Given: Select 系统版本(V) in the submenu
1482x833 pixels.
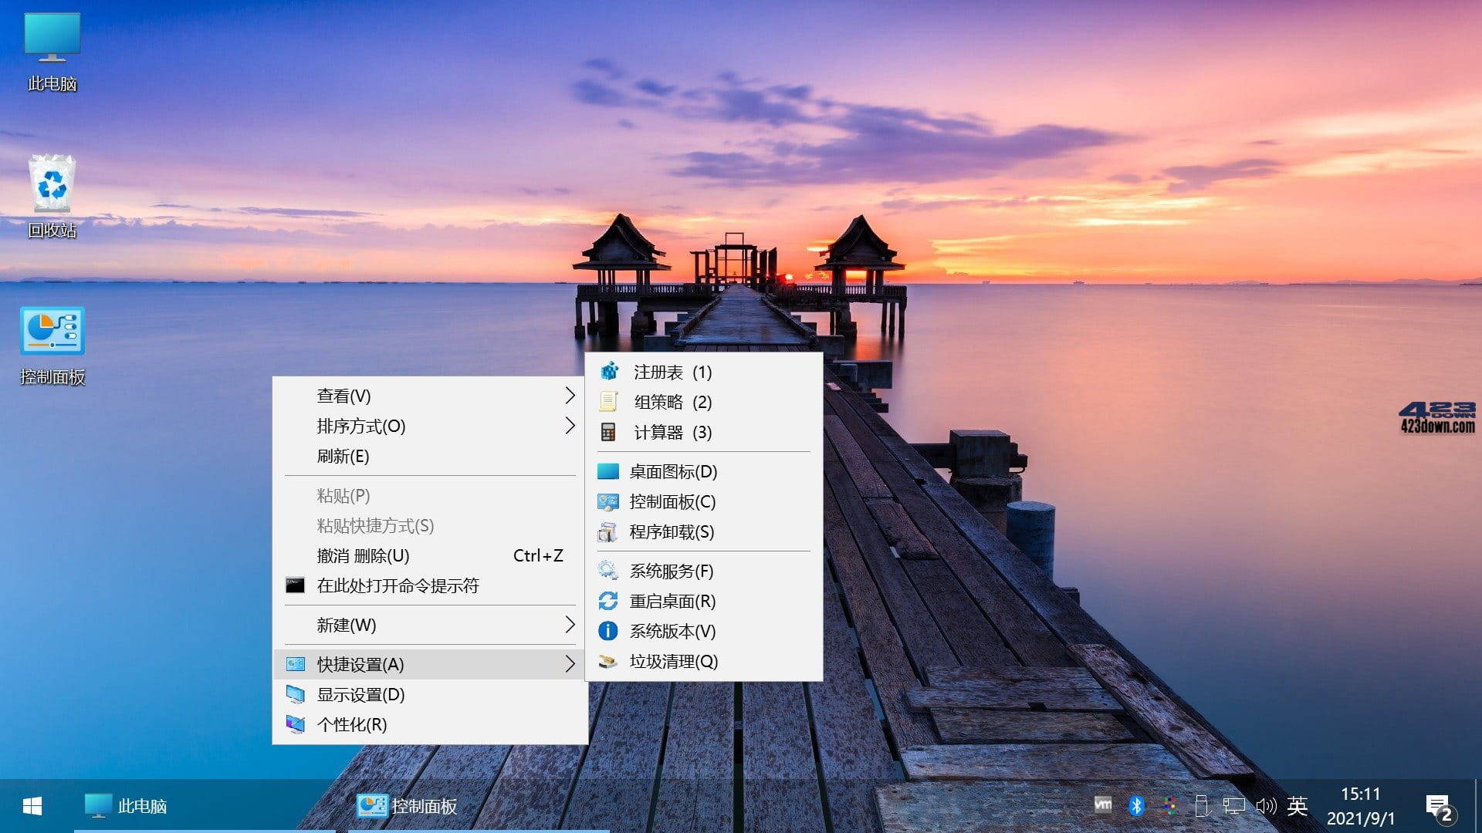Looking at the screenshot, I should click(x=670, y=631).
